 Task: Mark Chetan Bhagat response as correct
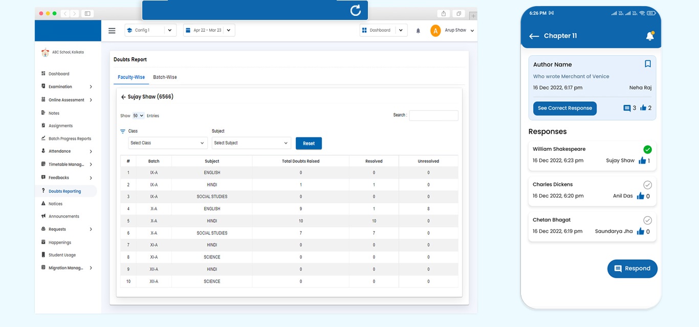647,220
